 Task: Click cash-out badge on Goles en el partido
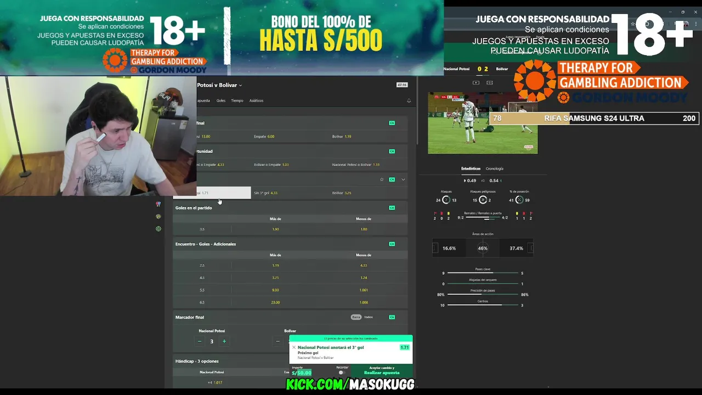392,208
